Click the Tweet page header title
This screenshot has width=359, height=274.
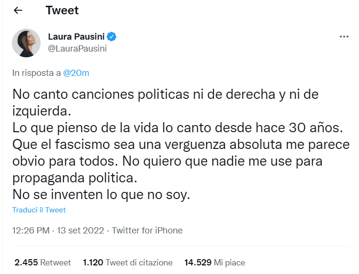pyautogui.click(x=62, y=11)
